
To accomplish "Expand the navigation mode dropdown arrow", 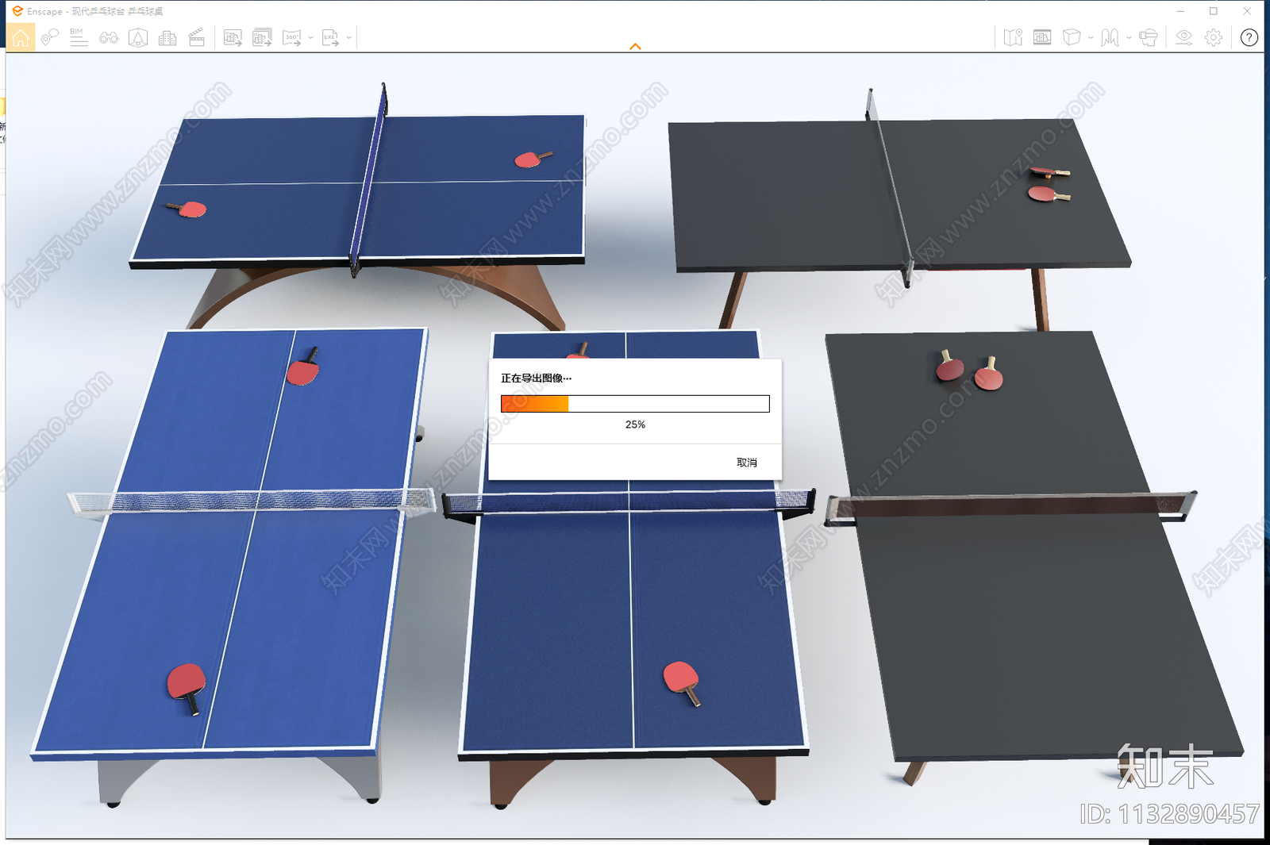I will click(1129, 37).
